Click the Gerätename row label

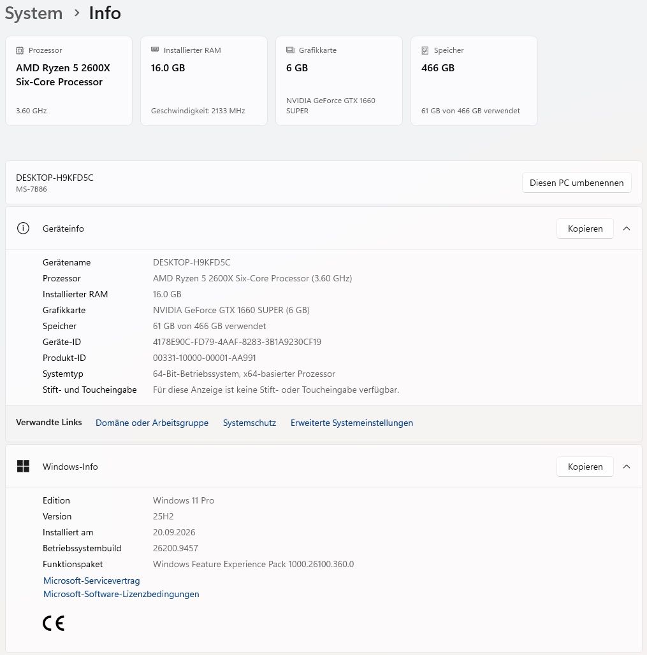(x=66, y=262)
